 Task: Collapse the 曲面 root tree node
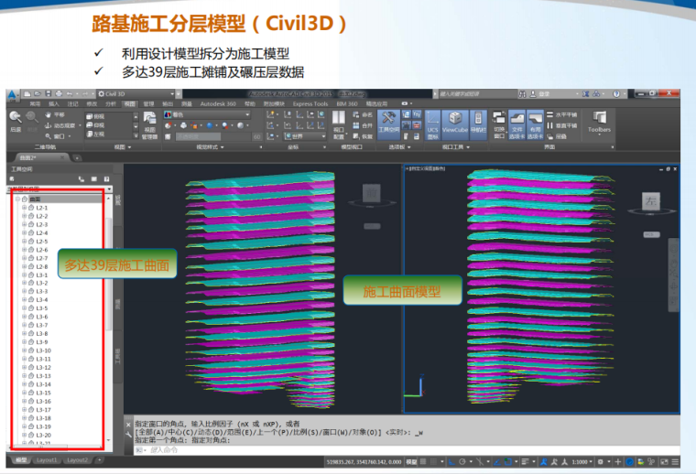17,199
